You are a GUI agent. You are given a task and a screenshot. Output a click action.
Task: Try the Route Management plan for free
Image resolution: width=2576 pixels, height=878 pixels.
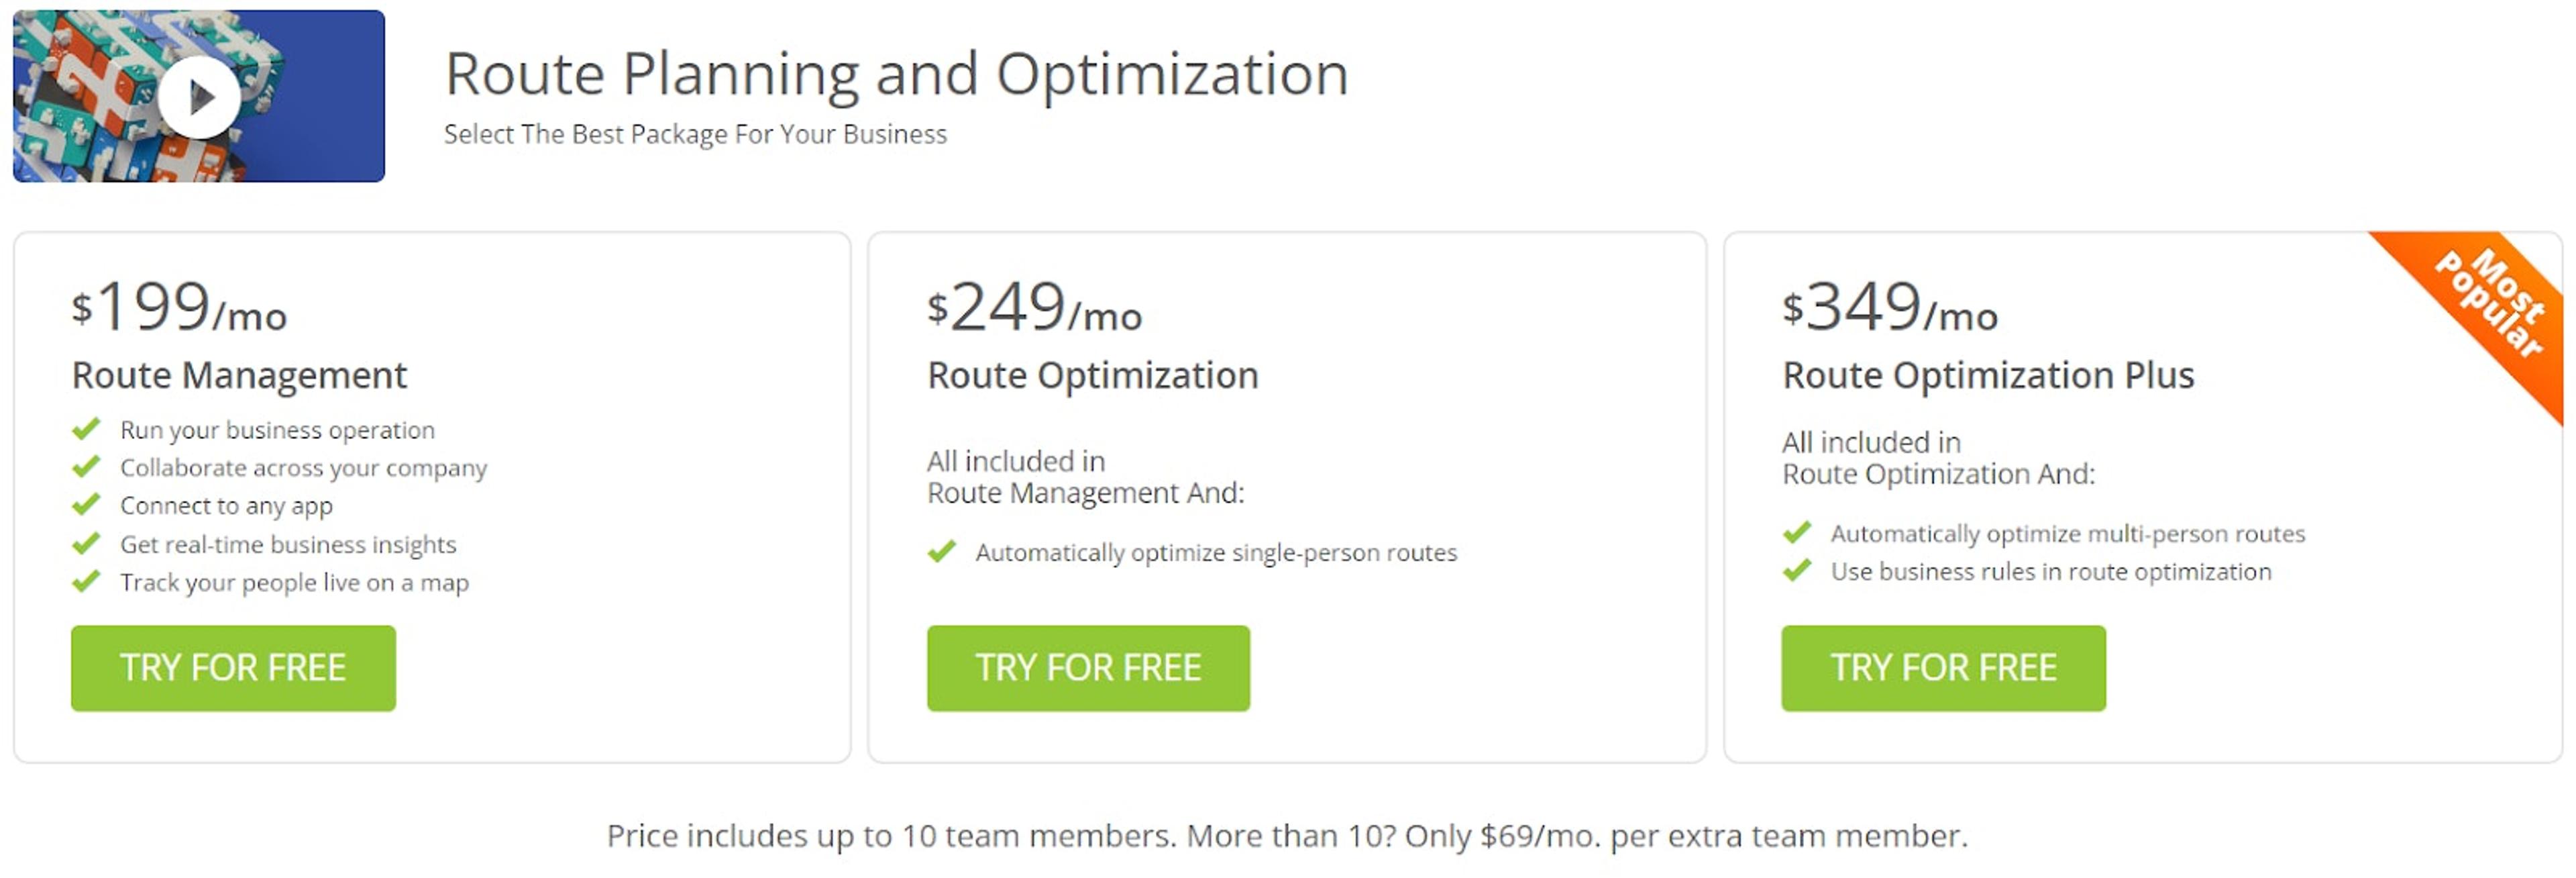(x=233, y=668)
